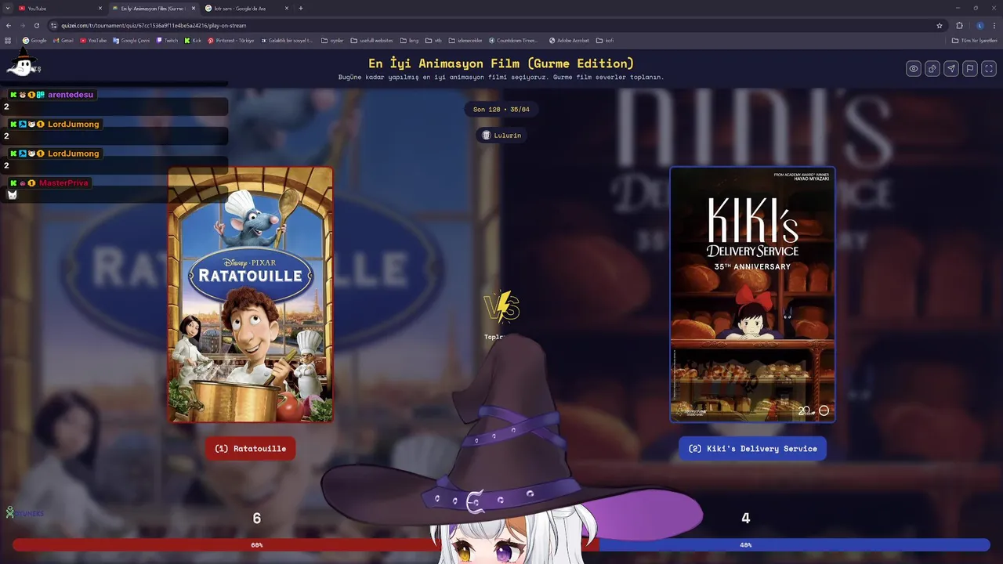Click arentedesu username in chat
The height and width of the screenshot is (564, 1003).
coord(71,95)
